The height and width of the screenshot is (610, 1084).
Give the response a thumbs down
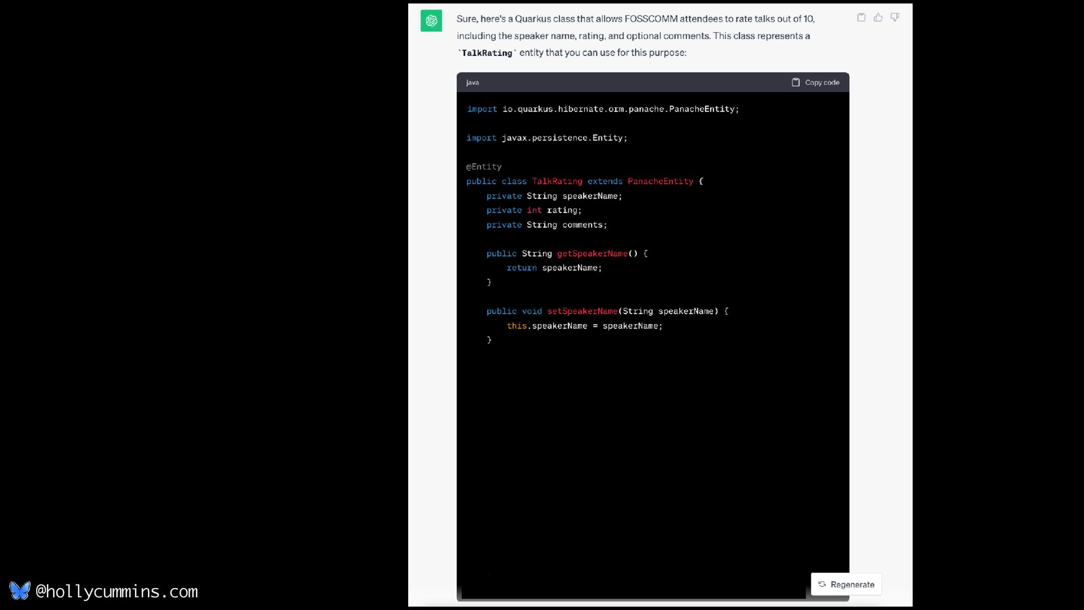click(x=895, y=18)
